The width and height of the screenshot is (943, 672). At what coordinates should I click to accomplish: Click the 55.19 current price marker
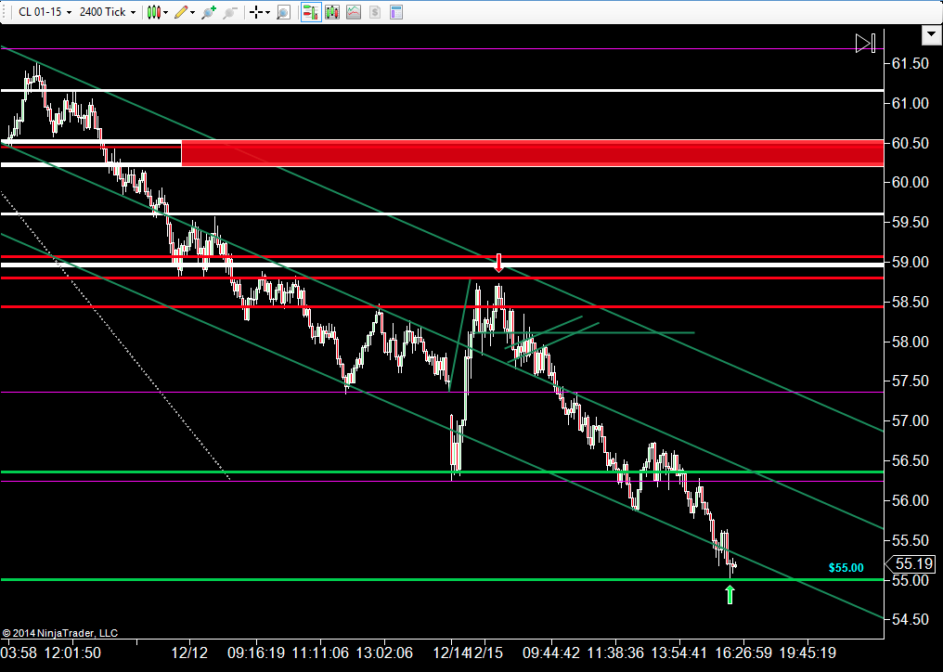coord(911,563)
